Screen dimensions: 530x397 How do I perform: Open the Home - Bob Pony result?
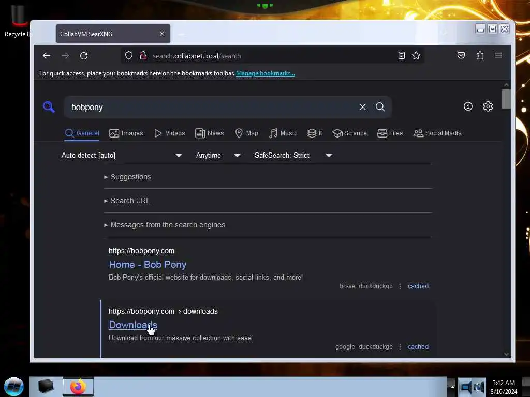pyautogui.click(x=148, y=264)
